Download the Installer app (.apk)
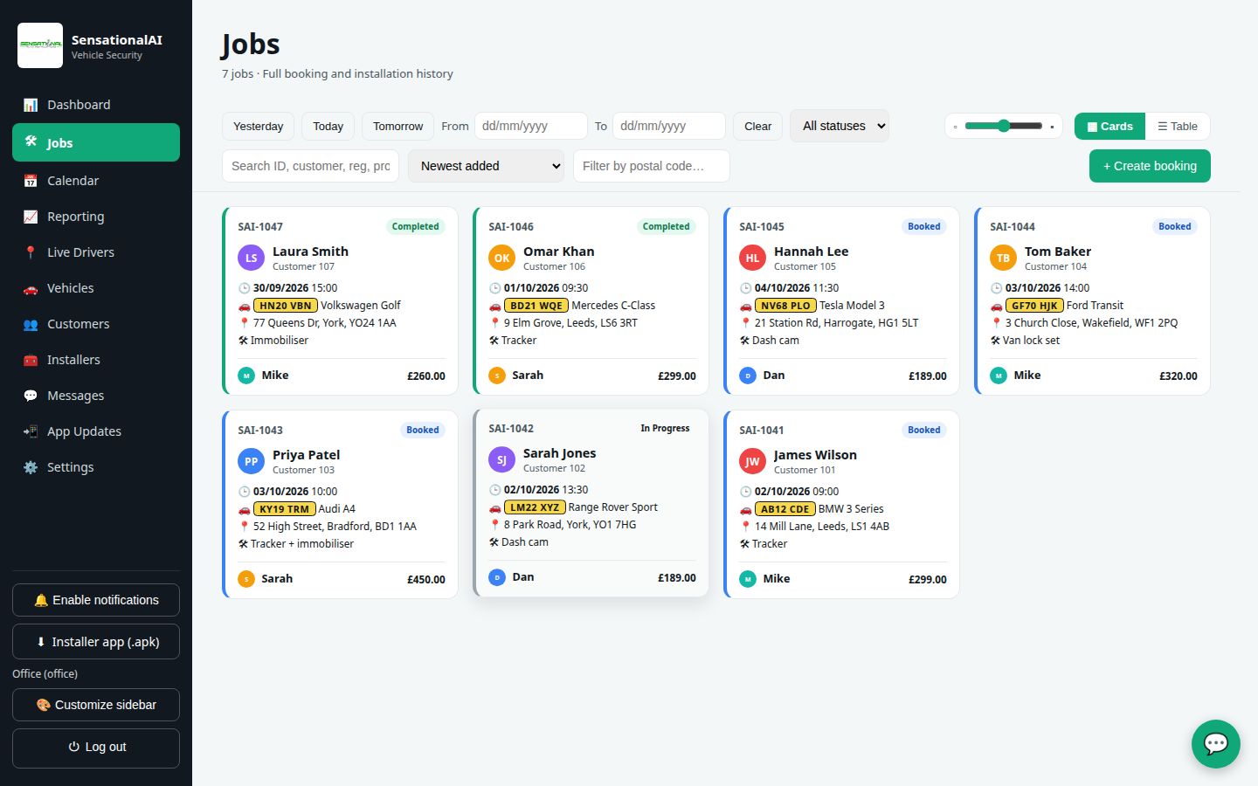Viewport: 1258px width, 786px height. pos(96,642)
